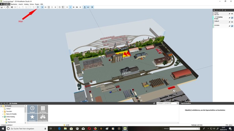Toggle the sound speaker icon
Screen dimensions: 234x131
coord(92,7)
